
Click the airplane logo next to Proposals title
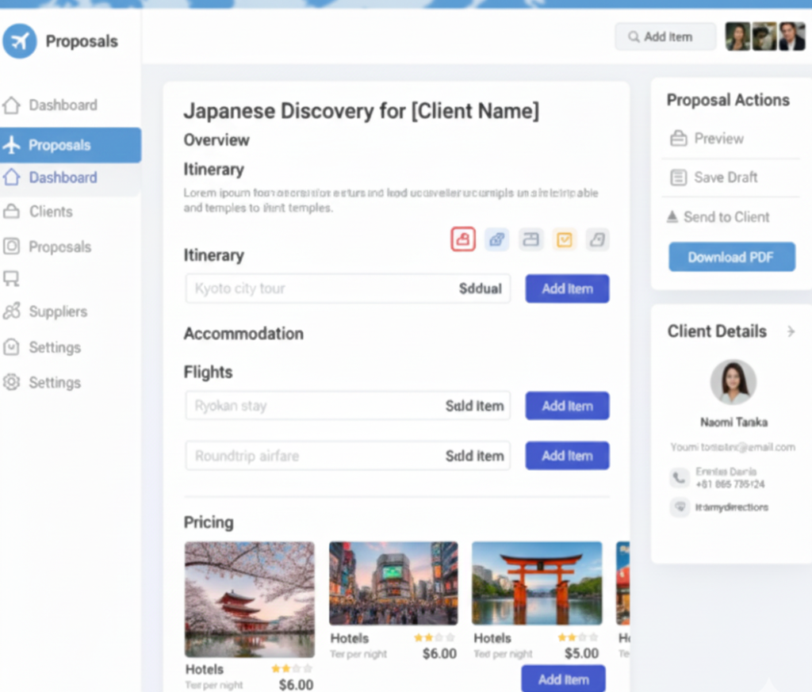20,41
